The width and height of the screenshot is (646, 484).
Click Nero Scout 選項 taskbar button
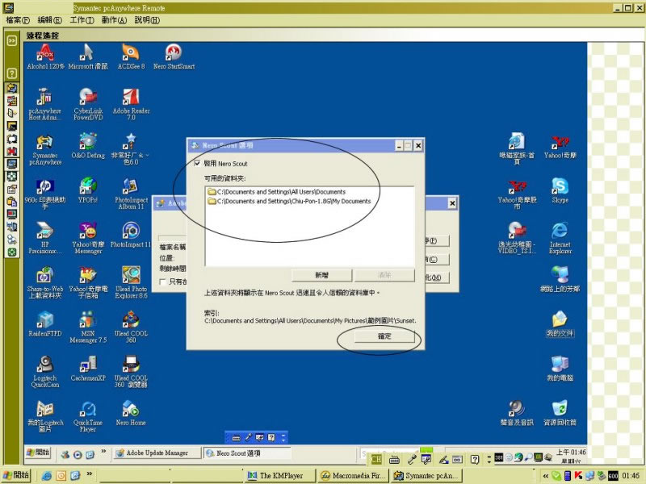click(247, 453)
